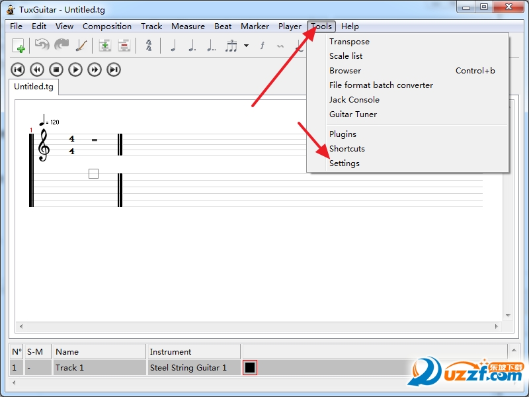Go to previous measure playback button
This screenshot has height=397, width=529.
(x=37, y=70)
